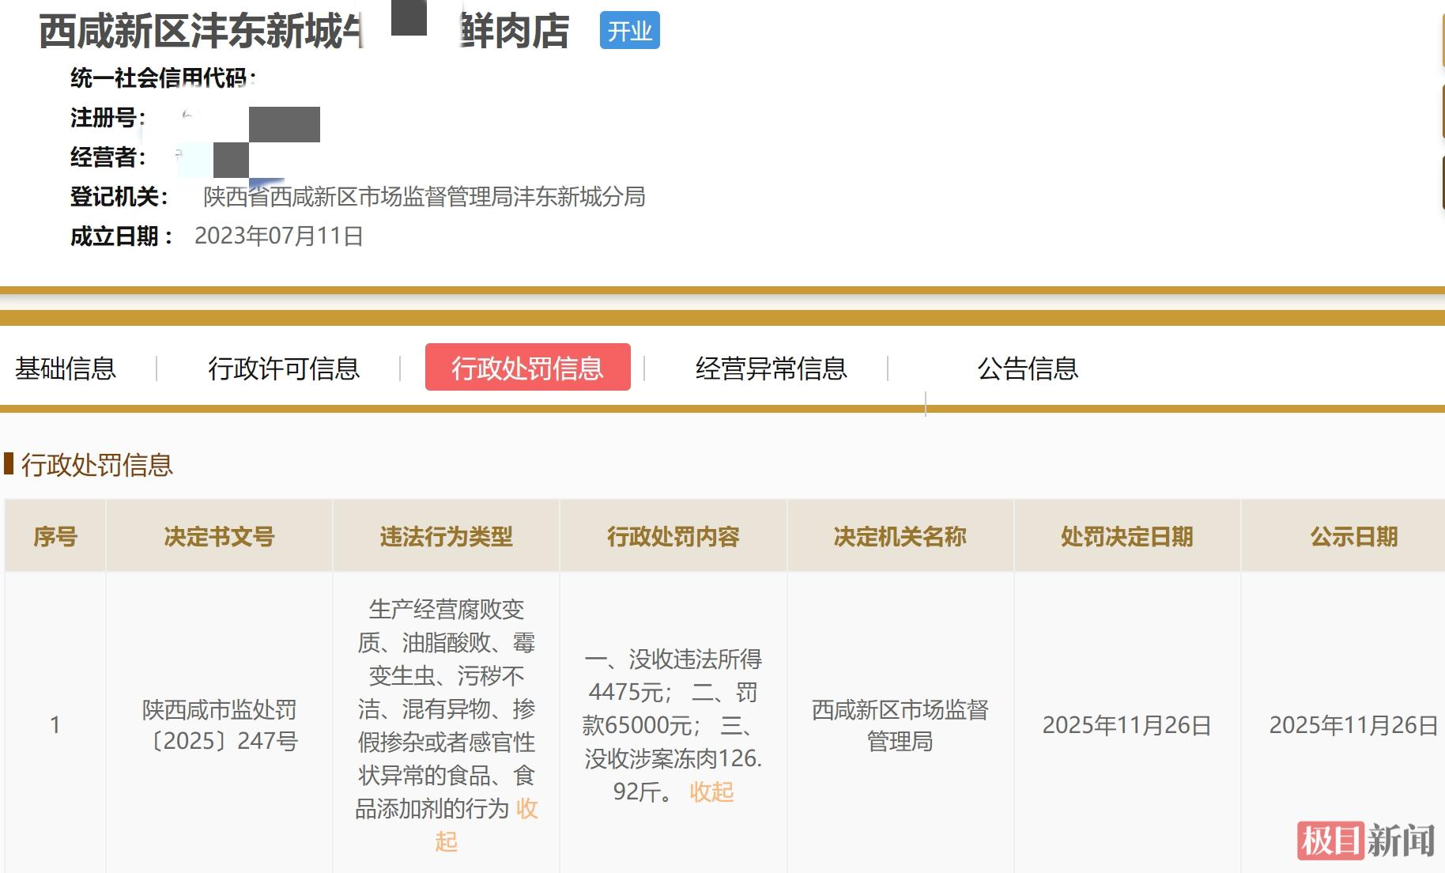The image size is (1445, 873).
Task: Click the 序号 column header
Action: click(x=55, y=537)
